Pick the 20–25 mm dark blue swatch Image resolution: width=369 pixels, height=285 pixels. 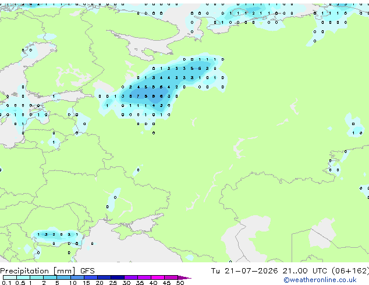104,277
